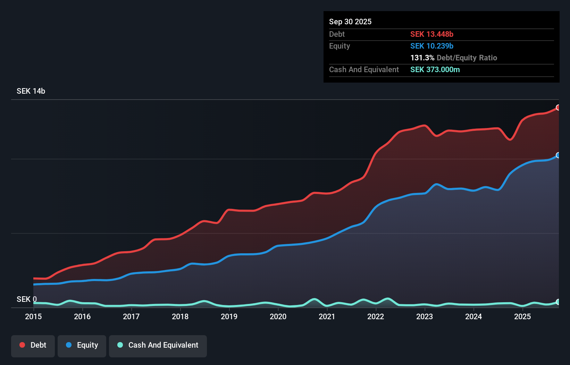Image resolution: width=570 pixels, height=365 pixels.
Task: Select the 2025 year label
Action: click(x=523, y=317)
